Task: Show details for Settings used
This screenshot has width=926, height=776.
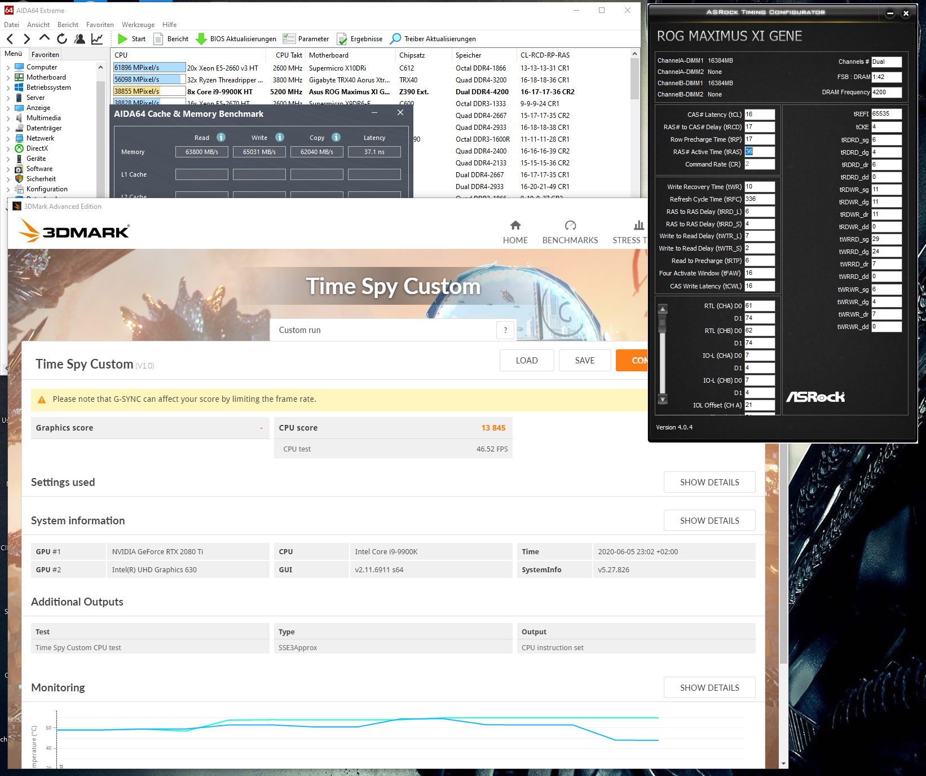Action: pos(709,483)
